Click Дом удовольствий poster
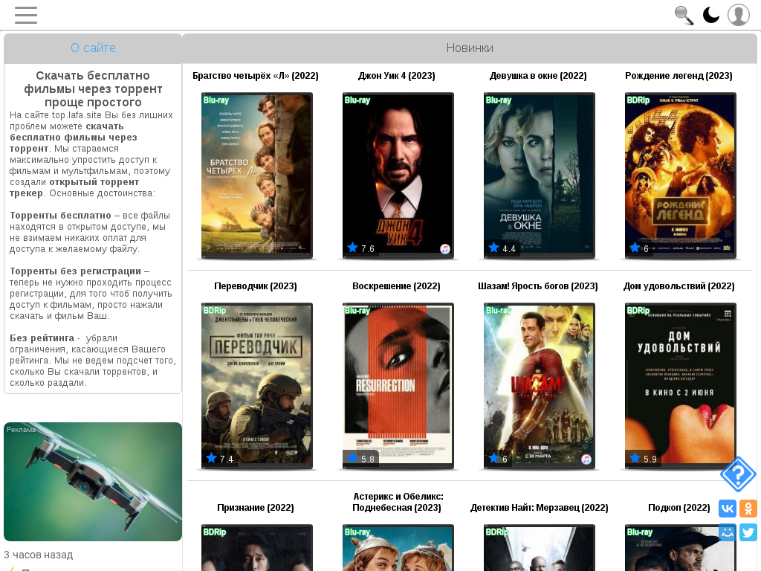 681,386
